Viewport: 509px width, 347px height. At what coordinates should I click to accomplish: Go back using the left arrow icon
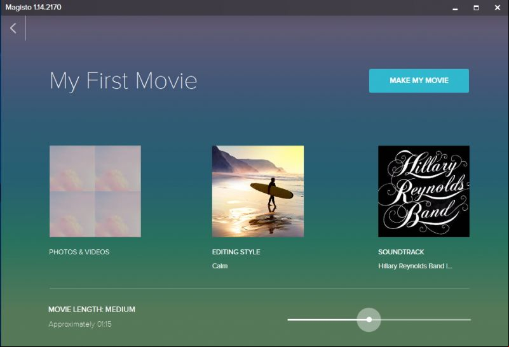(x=13, y=28)
